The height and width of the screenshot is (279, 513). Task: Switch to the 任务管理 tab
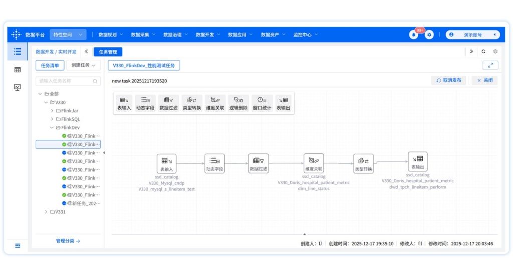[108, 51]
